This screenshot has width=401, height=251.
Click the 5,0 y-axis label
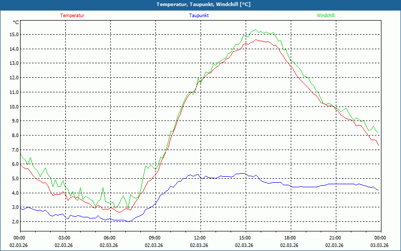point(16,179)
